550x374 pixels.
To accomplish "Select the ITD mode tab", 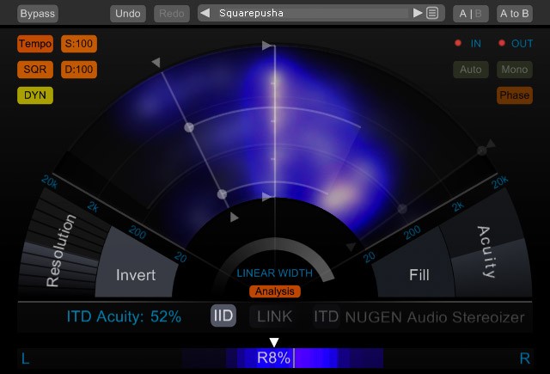I will click(326, 316).
